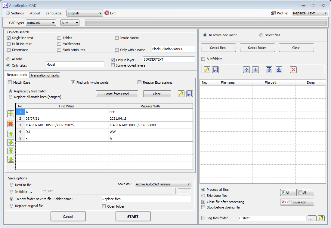
Task: Click the Only in layer BORDERTEXT field
Action: (169, 59)
